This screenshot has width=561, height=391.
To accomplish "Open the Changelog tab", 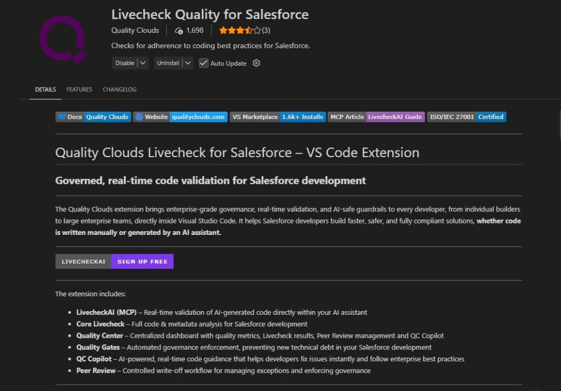I will [119, 89].
